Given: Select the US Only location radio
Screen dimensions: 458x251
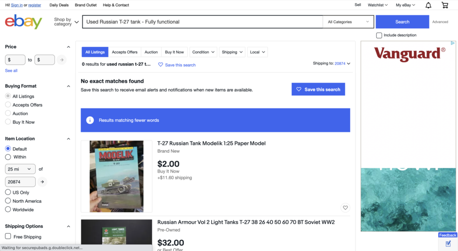Looking at the screenshot, I should tap(8, 192).
